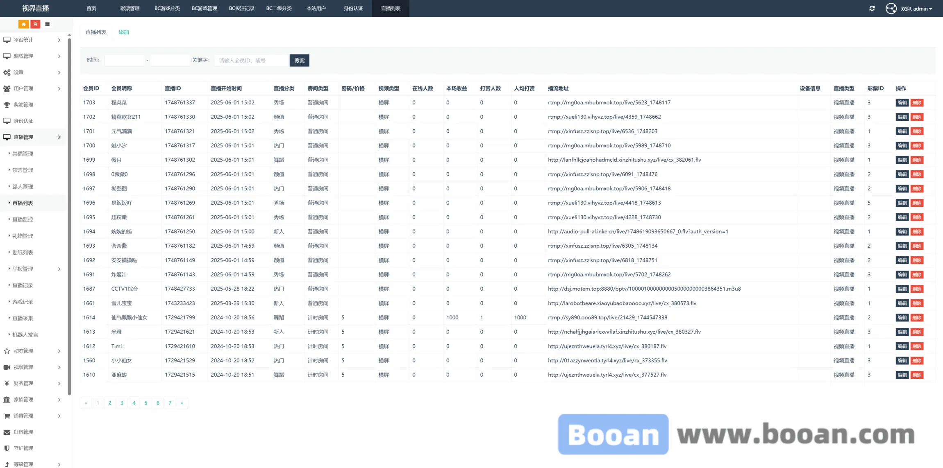Click the 搜索 search button

(x=299, y=60)
